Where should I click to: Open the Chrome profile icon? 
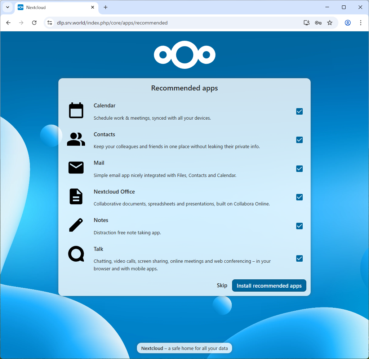[348, 23]
